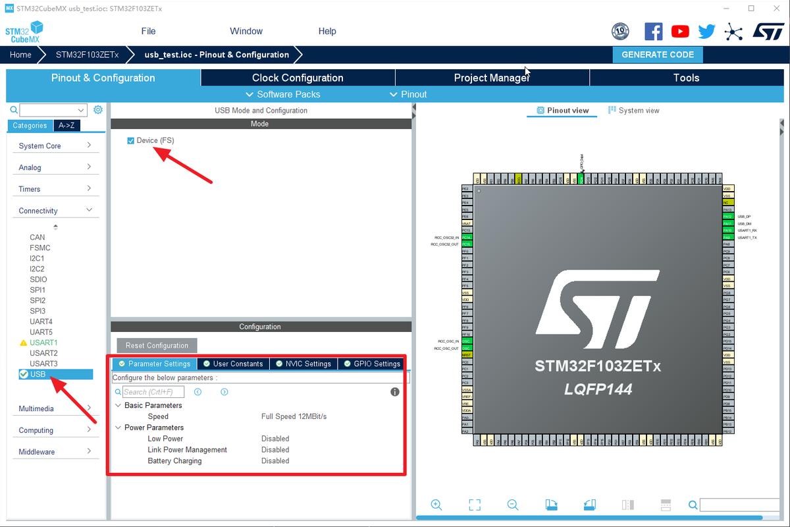This screenshot has width=790, height=527.
Task: Expand the Middleware category
Action: [x=55, y=451]
